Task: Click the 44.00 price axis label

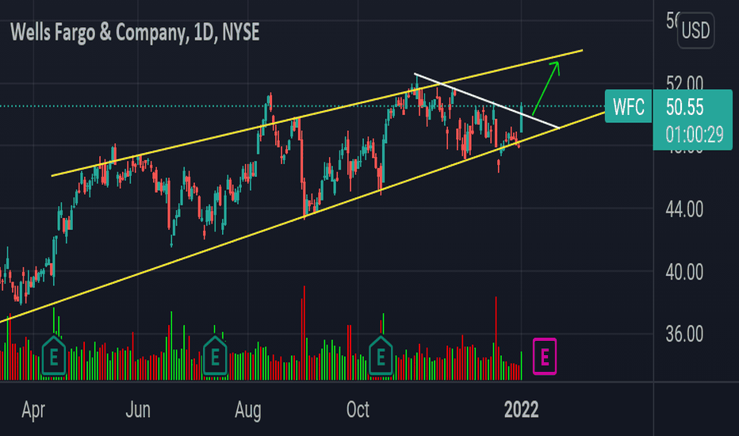Action: click(x=683, y=208)
